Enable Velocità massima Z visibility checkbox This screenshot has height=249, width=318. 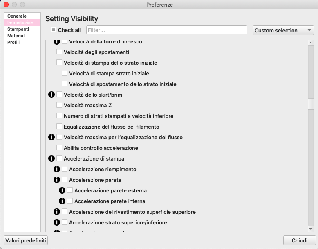(x=59, y=105)
